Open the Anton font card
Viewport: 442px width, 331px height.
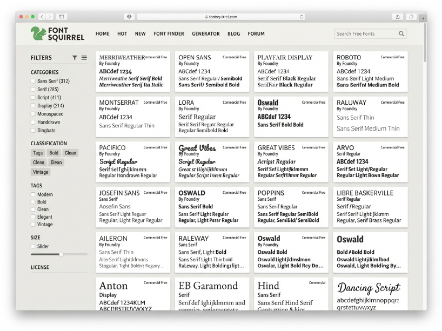[x=133, y=294]
